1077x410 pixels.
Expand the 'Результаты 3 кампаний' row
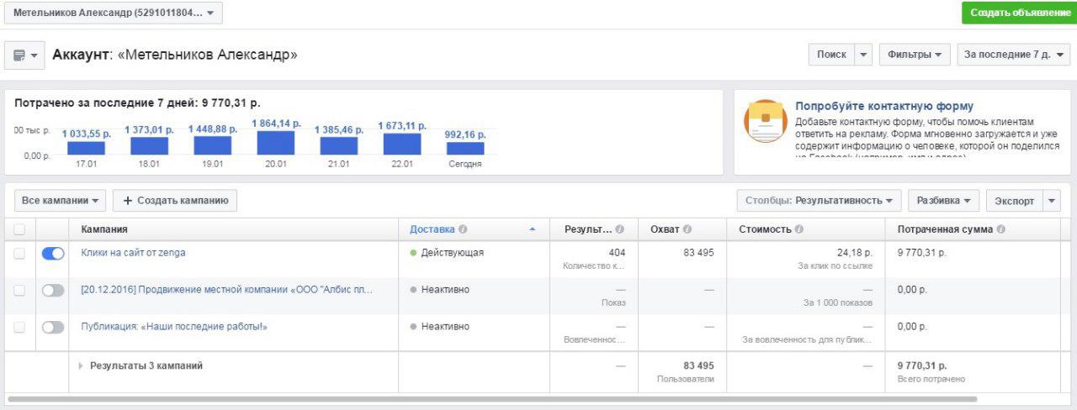82,366
